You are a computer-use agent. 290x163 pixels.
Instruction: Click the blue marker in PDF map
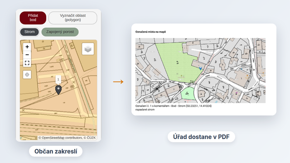pos(200,68)
